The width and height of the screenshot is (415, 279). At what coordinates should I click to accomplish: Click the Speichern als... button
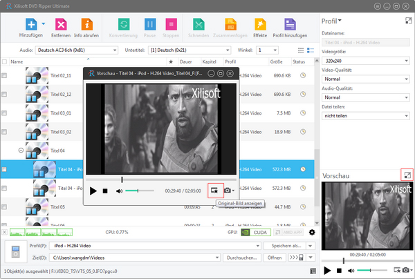point(284,246)
